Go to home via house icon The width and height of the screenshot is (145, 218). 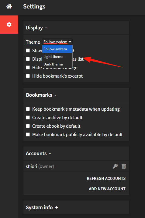coord(9,6)
